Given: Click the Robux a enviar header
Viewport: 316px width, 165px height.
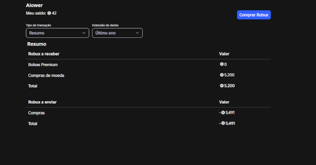Looking at the screenshot, I should pos(42,102).
